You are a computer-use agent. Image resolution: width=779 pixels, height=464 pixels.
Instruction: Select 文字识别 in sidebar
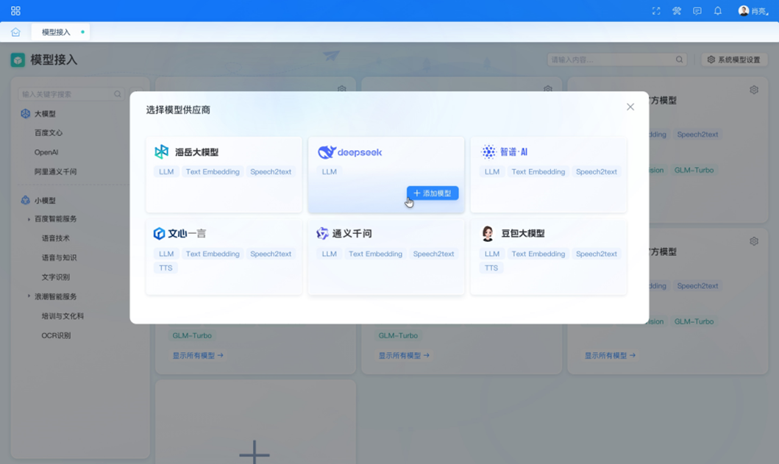(x=55, y=276)
